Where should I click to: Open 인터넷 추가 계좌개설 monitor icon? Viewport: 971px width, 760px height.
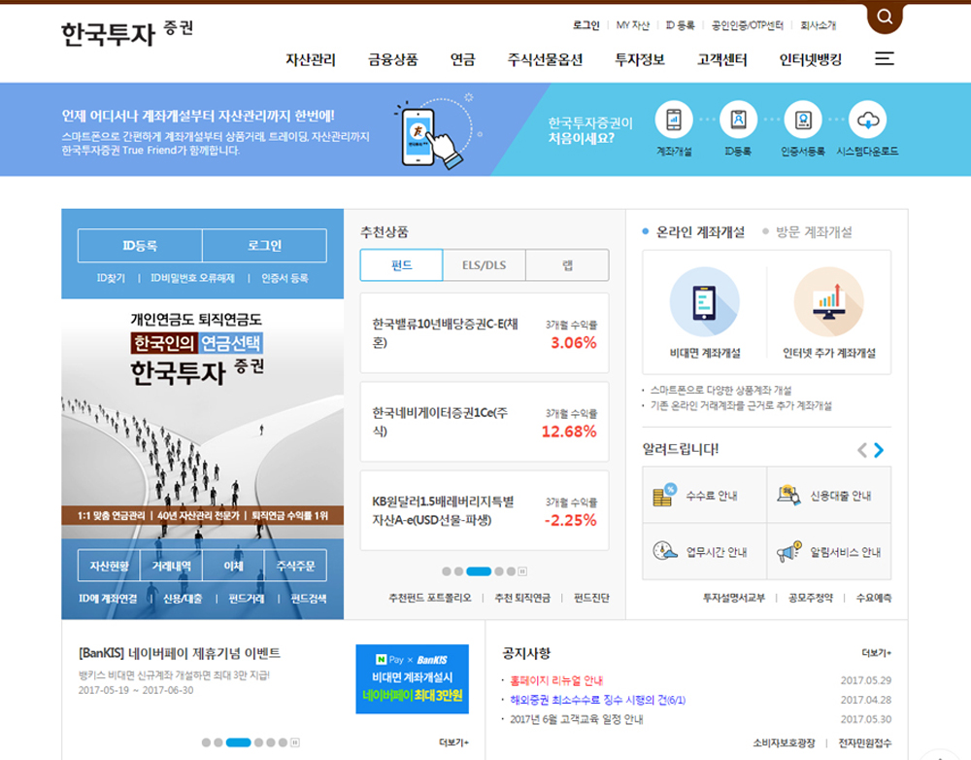(829, 302)
